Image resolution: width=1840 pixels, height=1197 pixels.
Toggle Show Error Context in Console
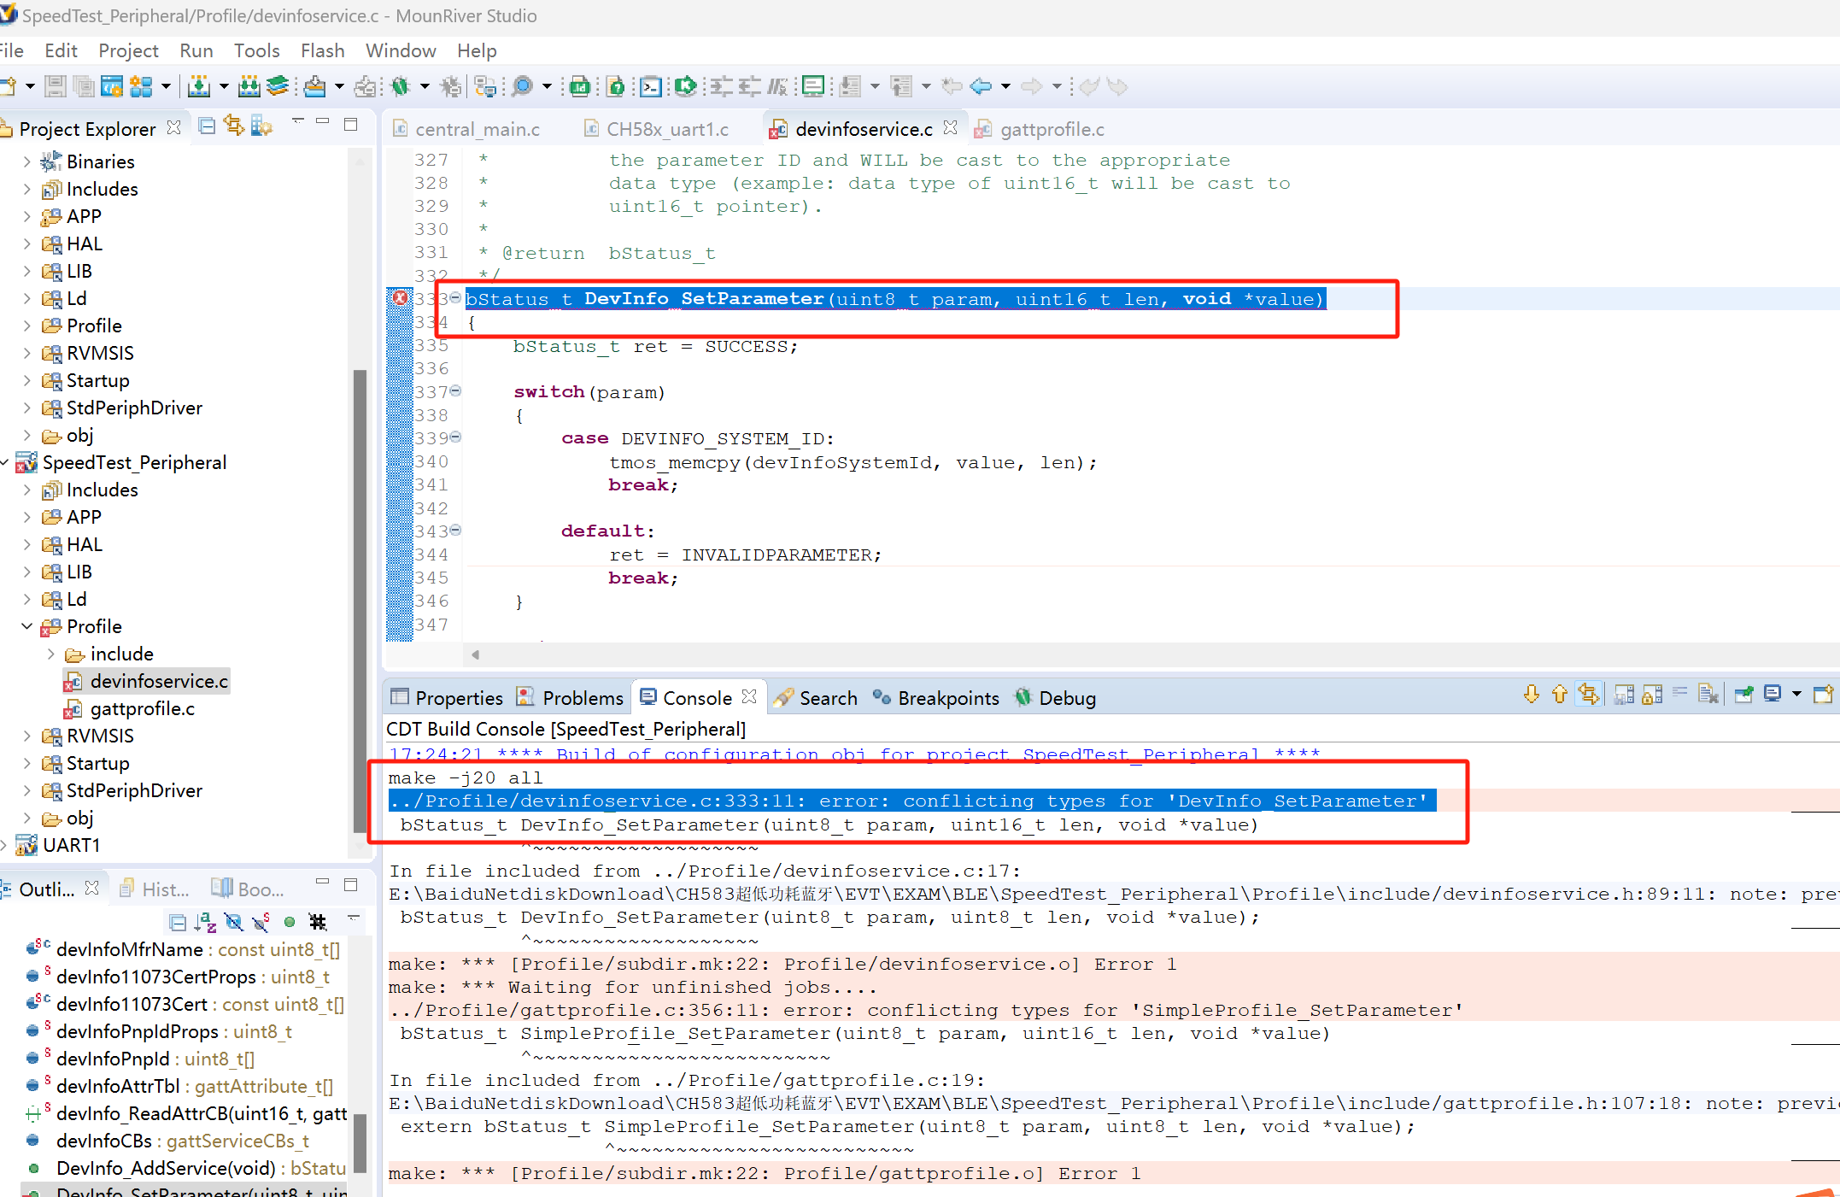tap(1589, 695)
